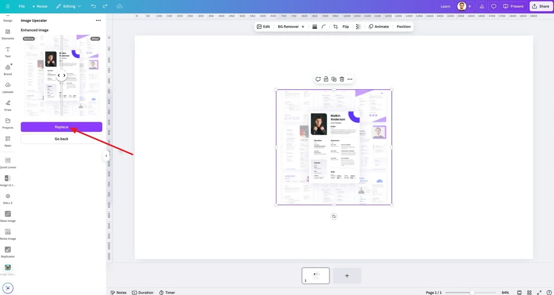Click the Share button

tap(541, 6)
